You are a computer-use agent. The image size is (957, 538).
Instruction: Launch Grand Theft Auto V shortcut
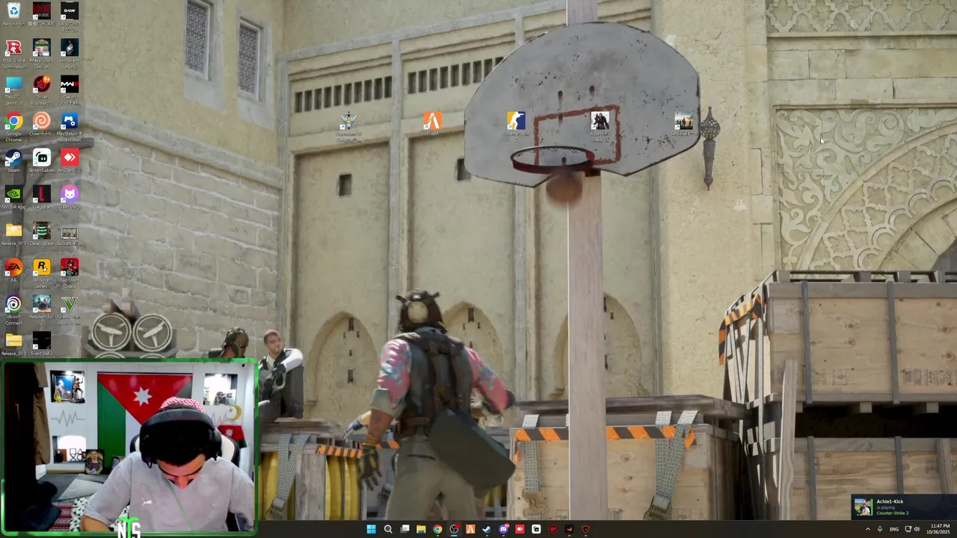click(x=70, y=309)
